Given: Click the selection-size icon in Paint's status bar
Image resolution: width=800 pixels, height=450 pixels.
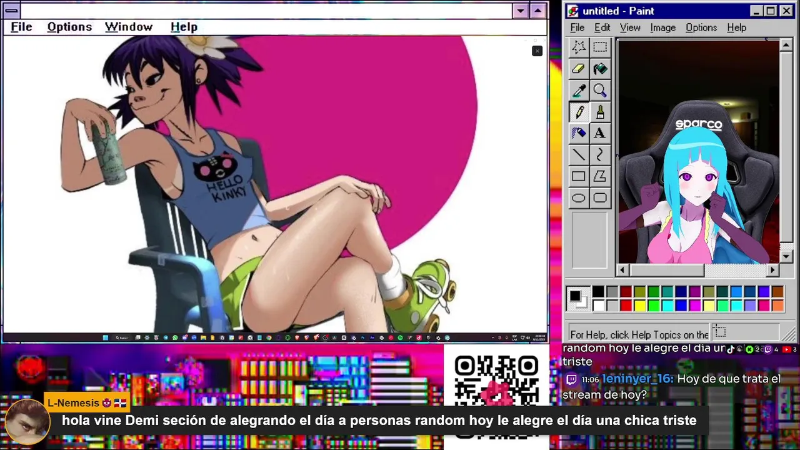Looking at the screenshot, I should coord(719,332).
